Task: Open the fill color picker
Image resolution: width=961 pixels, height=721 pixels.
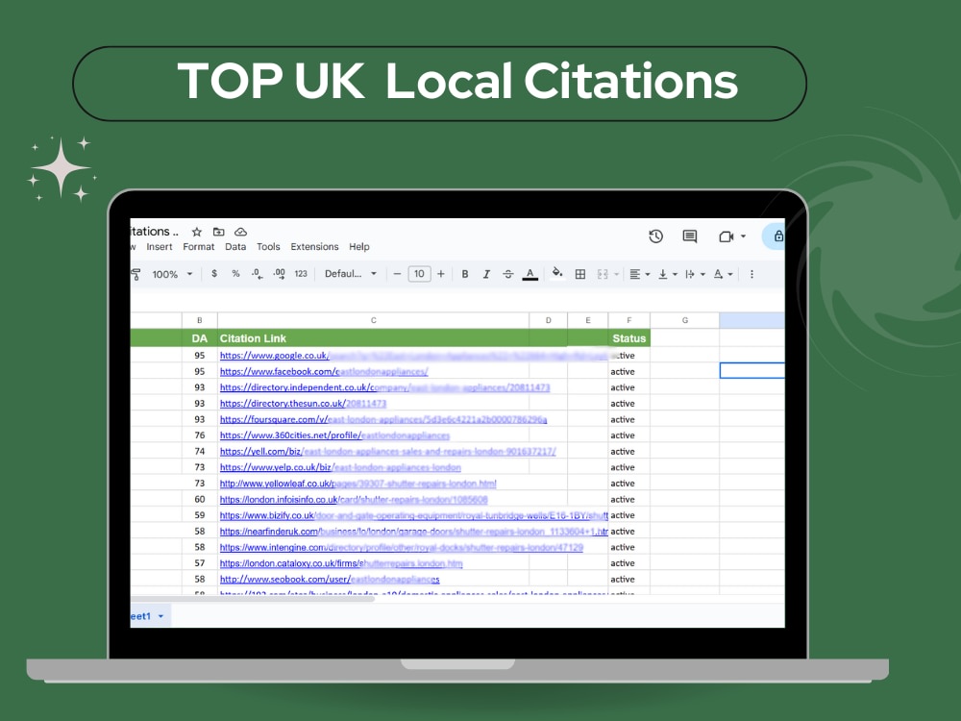Action: point(557,273)
